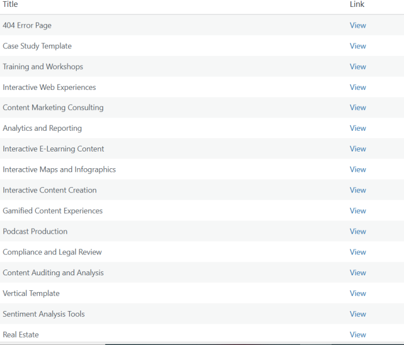Screen dimensions: 404x345
Task: Open View link for Analytics and Reporting
Action: [x=358, y=128]
